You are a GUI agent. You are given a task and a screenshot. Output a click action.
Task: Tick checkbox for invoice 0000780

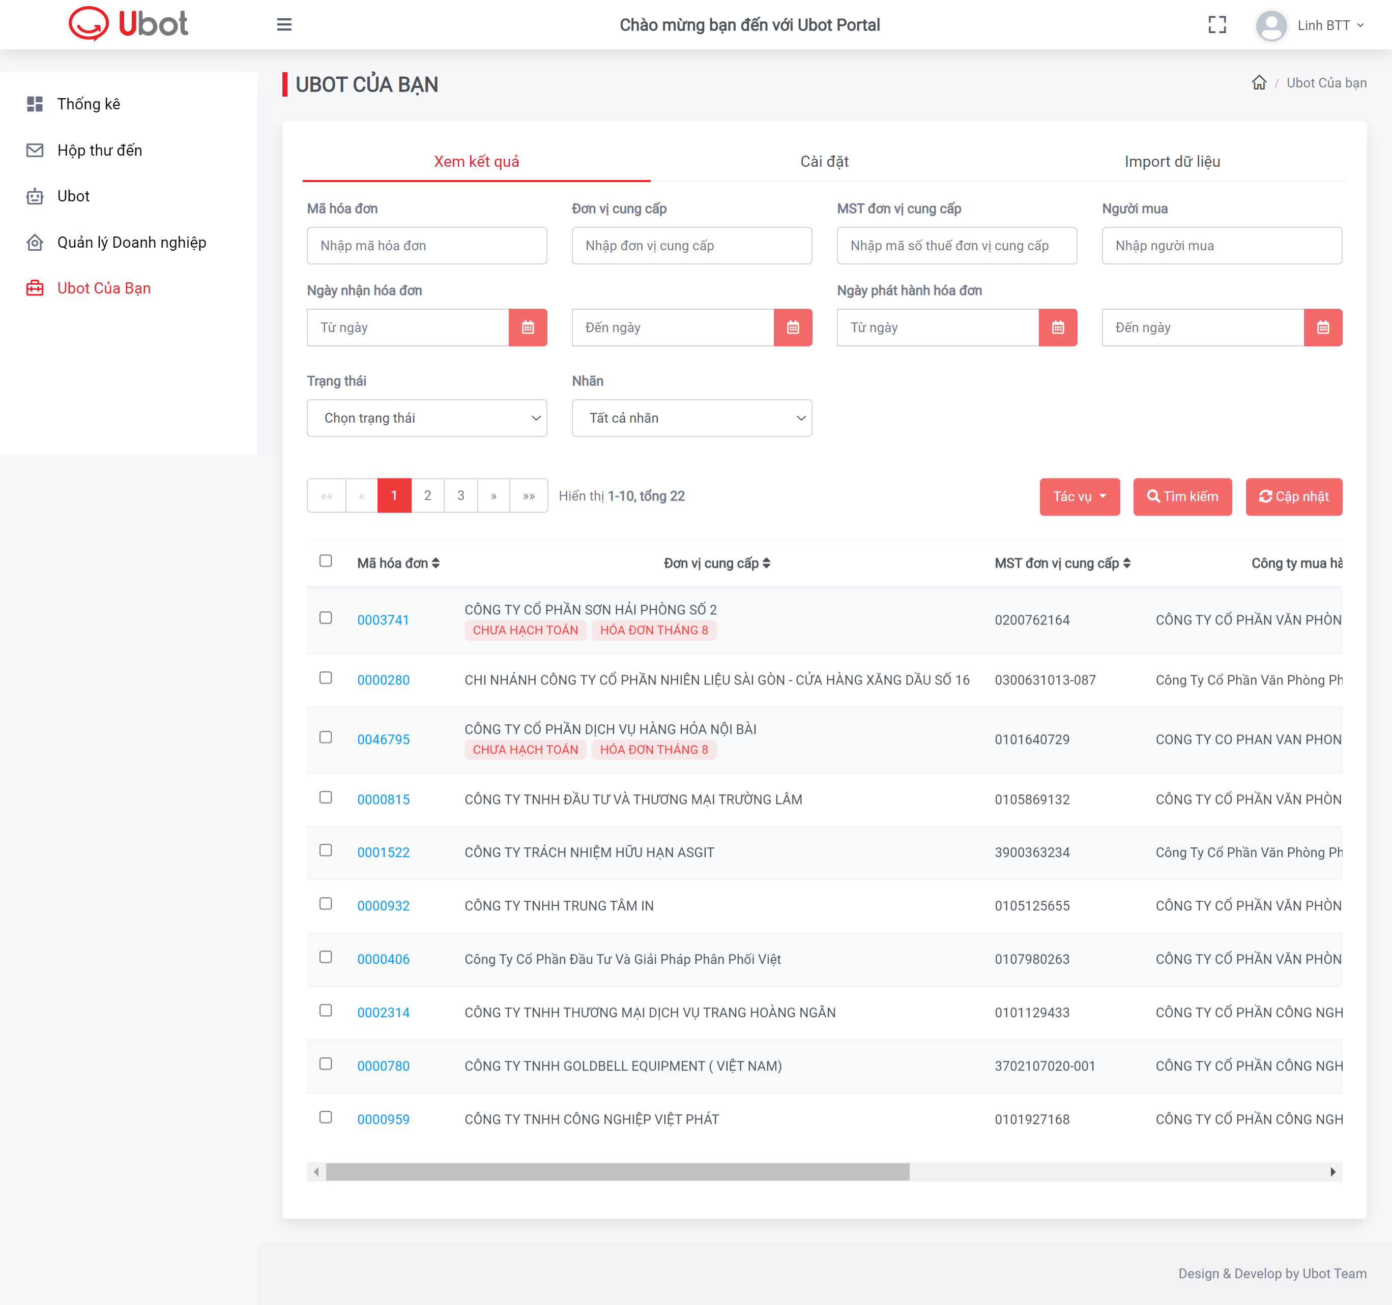[x=326, y=1063]
